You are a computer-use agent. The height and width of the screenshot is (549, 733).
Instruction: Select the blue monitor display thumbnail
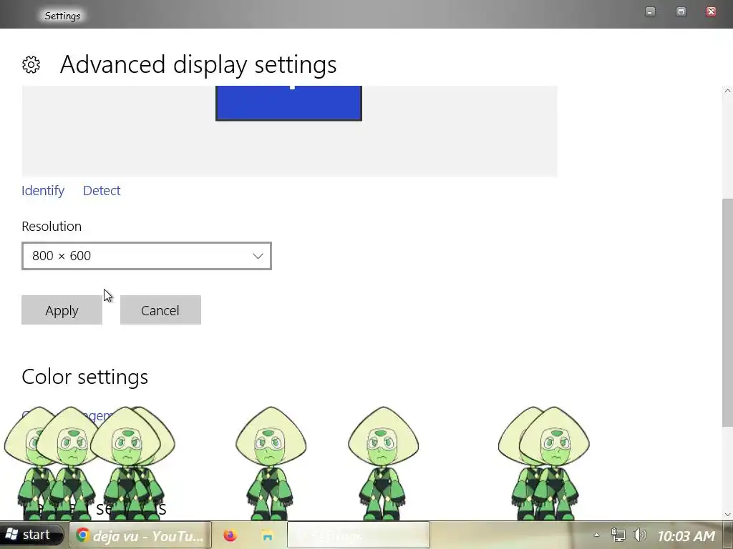(289, 103)
